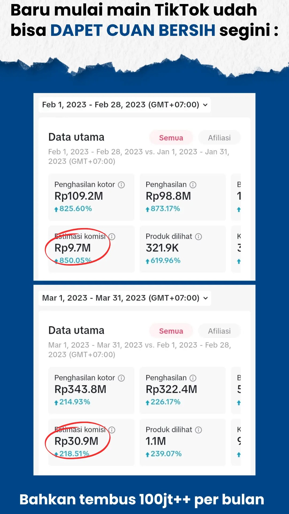Select the Rp30.9M Estimasi komisi card
Image resolution: width=289 pixels, height=514 pixels.
click(91, 442)
